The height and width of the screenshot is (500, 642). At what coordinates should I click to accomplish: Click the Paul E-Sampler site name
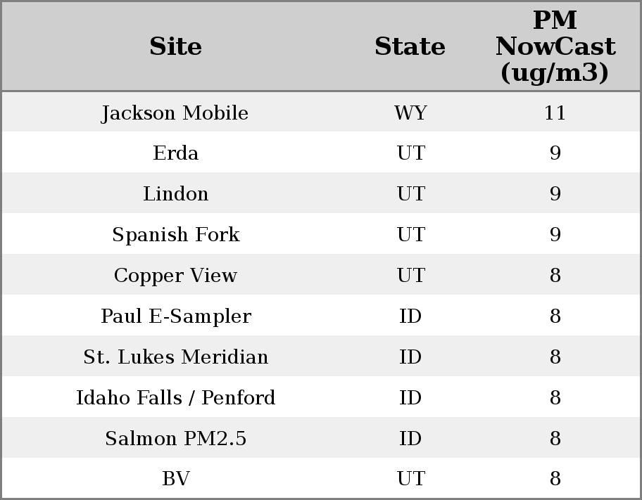[175, 316]
